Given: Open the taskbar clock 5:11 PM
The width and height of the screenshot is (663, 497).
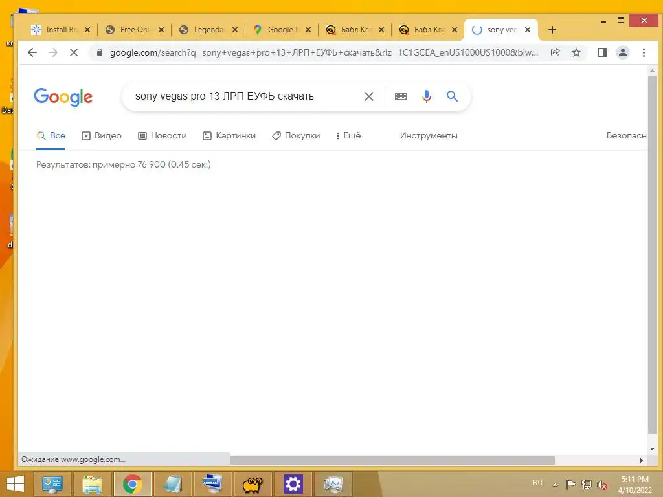Looking at the screenshot, I should click(635, 484).
